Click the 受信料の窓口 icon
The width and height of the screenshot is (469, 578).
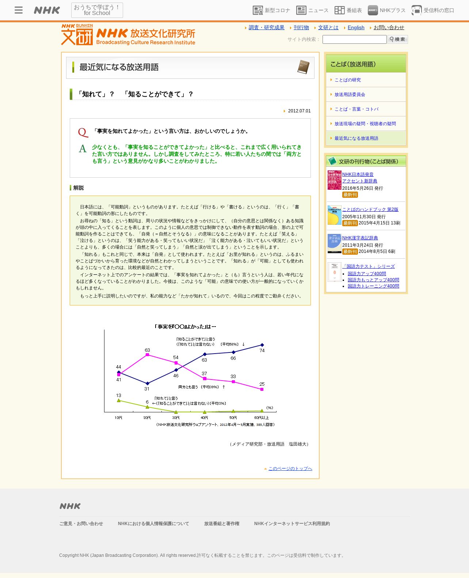[417, 10]
